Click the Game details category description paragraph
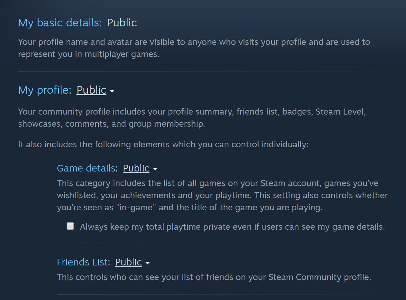 222,195
